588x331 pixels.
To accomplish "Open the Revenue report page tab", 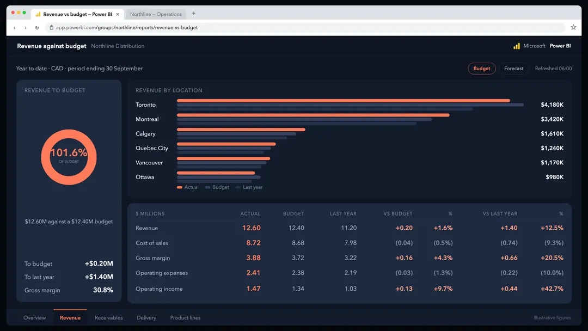I will pos(70,318).
